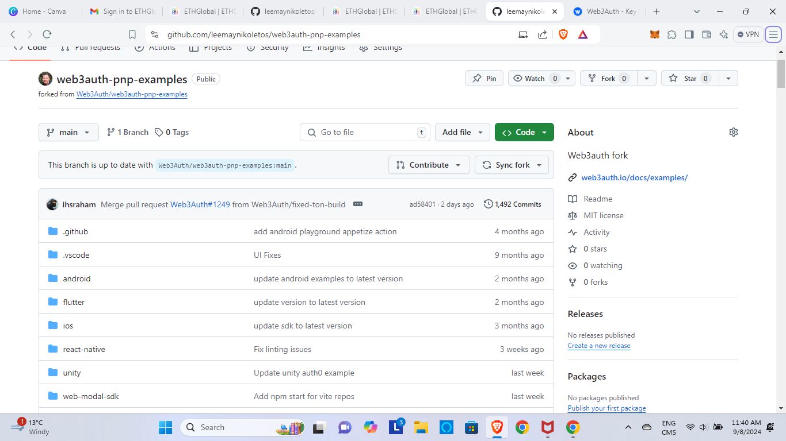
Task: Click the browser back arrow
Action: coord(13,34)
